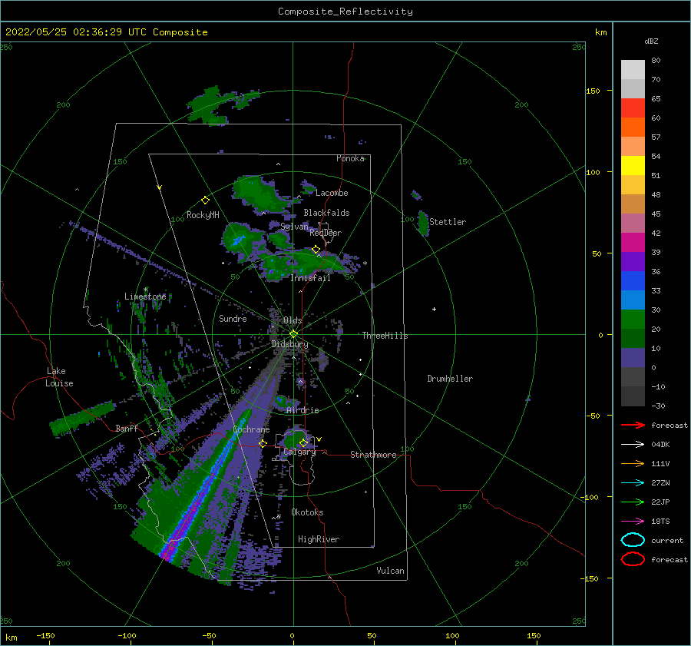Screen dimensions: 691x646
Task: Click the Innisfail town label
Action: (310, 278)
